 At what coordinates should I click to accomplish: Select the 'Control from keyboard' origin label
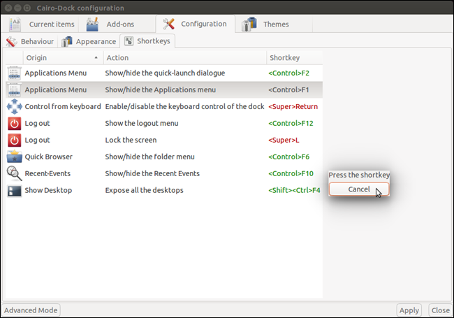[x=63, y=106]
